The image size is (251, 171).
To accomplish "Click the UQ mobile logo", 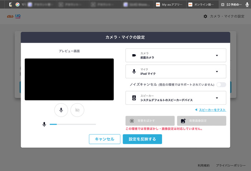I will tap(18, 16).
